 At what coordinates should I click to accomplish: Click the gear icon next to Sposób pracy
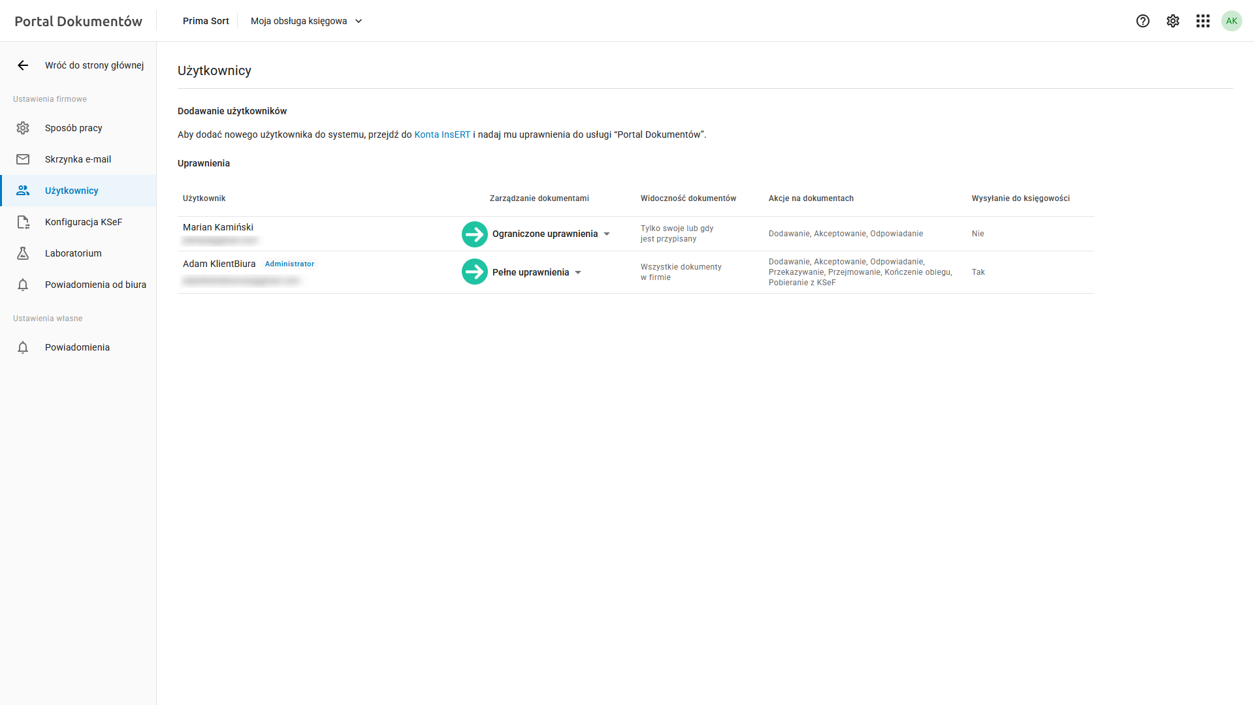pyautogui.click(x=23, y=128)
